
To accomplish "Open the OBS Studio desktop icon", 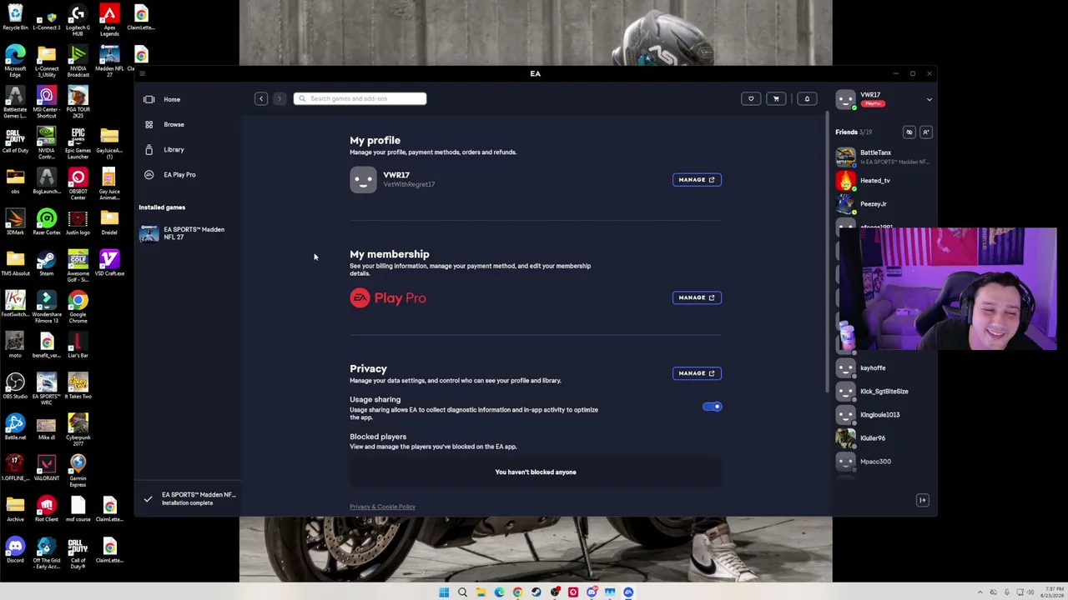I will point(15,386).
